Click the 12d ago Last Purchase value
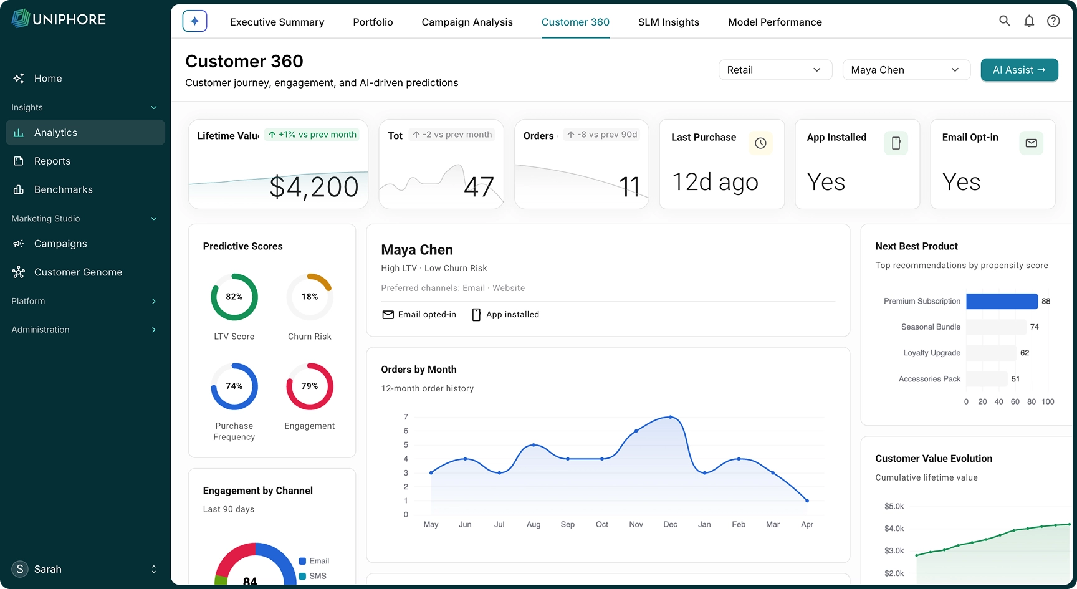Viewport: 1077px width, 589px height. click(715, 182)
